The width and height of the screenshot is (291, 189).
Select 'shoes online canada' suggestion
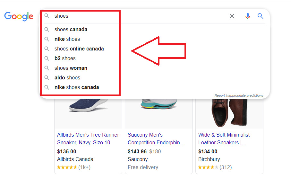[79, 49]
